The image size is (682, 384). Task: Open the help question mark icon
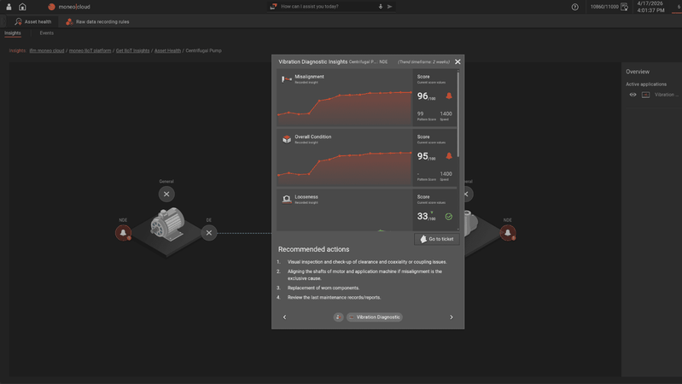coord(574,7)
